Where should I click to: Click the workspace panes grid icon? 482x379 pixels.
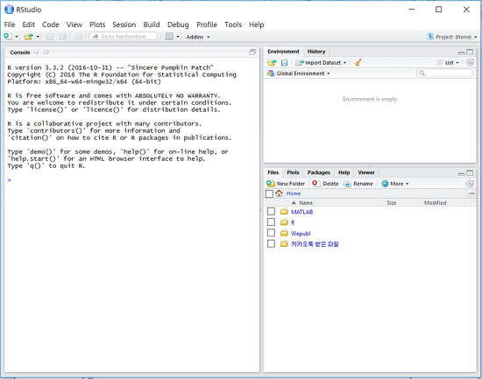169,36
